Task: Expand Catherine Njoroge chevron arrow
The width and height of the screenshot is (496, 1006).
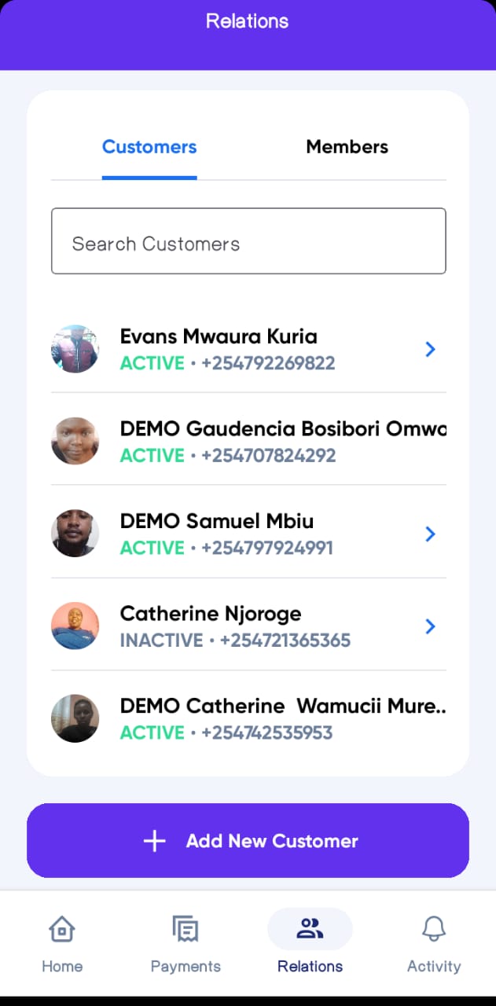Action: tap(430, 626)
